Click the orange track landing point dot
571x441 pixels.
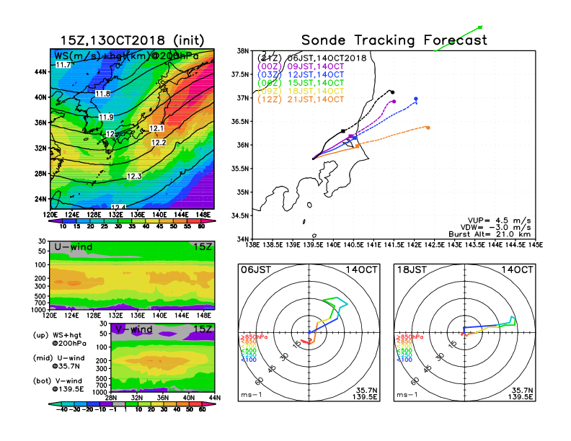[x=428, y=128]
